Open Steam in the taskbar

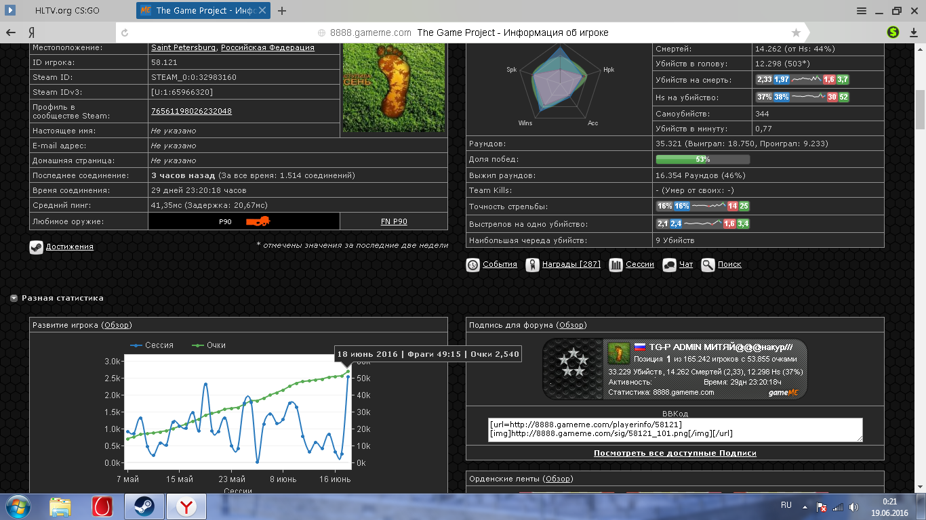[x=144, y=506]
